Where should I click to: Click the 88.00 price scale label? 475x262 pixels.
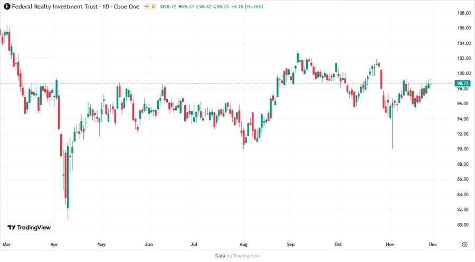coord(464,164)
